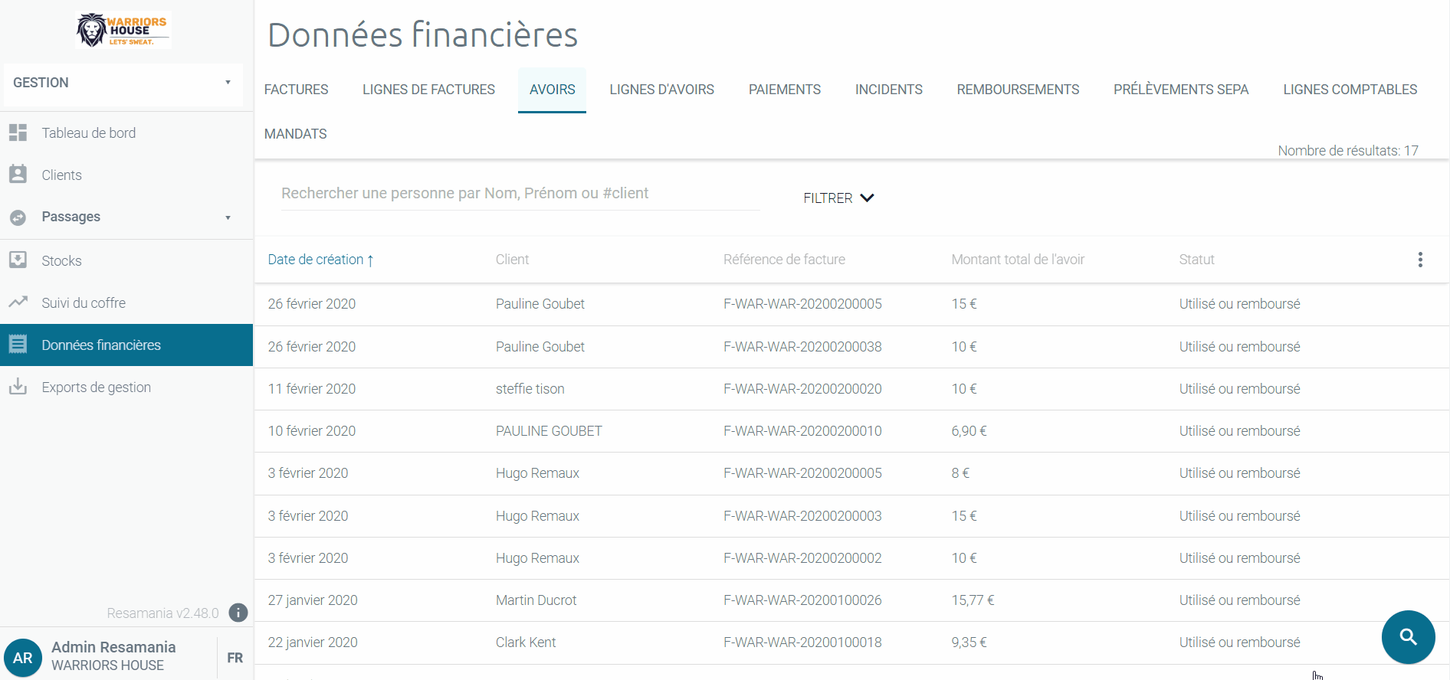Open the LIGNES D'AVOIRS tab
This screenshot has height=680, width=1450.
[661, 90]
